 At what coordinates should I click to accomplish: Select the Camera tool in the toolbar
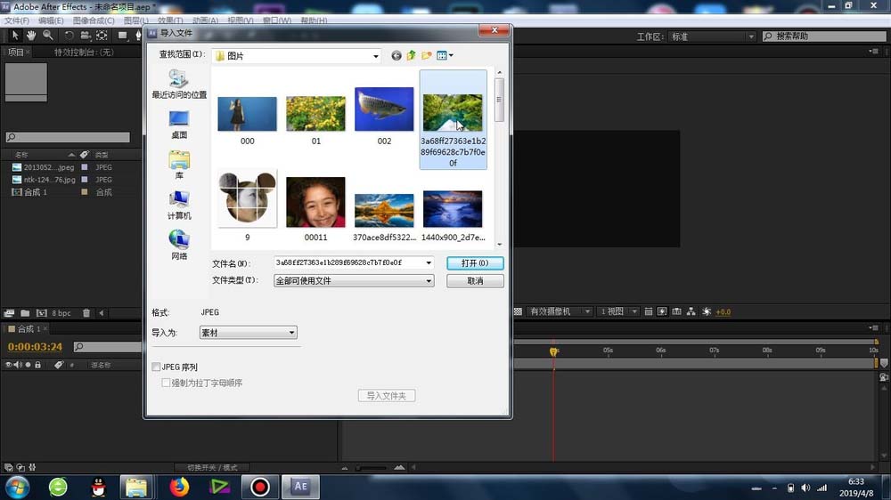click(86, 36)
